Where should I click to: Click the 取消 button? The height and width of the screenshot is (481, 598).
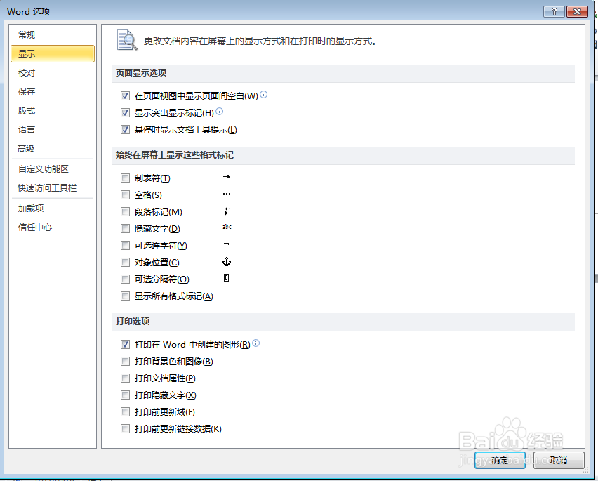pyautogui.click(x=559, y=461)
